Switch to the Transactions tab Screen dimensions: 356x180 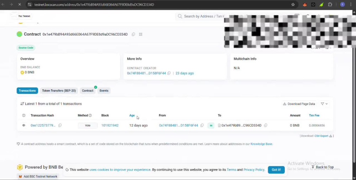click(x=27, y=91)
